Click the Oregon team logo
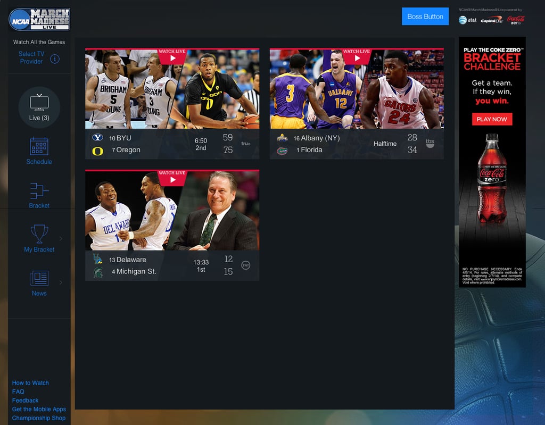This screenshot has height=425, width=545. click(98, 151)
